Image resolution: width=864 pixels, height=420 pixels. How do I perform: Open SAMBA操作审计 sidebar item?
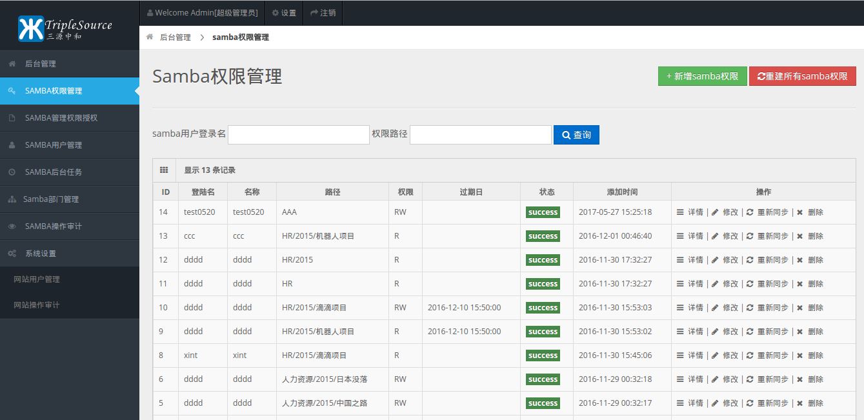[x=70, y=226]
